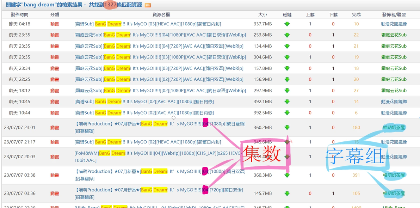Select completed count 180
This screenshot has height=208, width=420.
[x=356, y=127]
